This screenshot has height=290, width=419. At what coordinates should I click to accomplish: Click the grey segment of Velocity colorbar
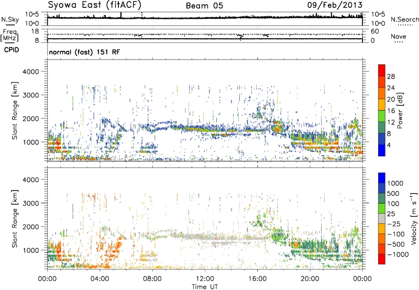click(382, 219)
